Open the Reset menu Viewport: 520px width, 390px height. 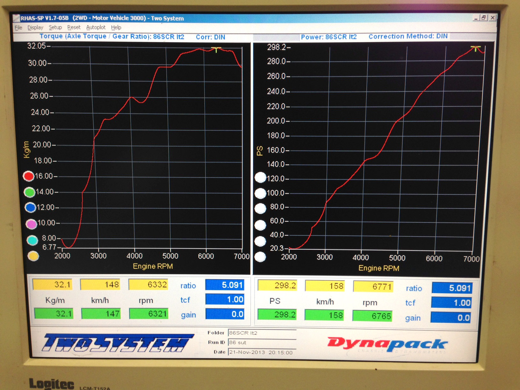click(x=74, y=27)
